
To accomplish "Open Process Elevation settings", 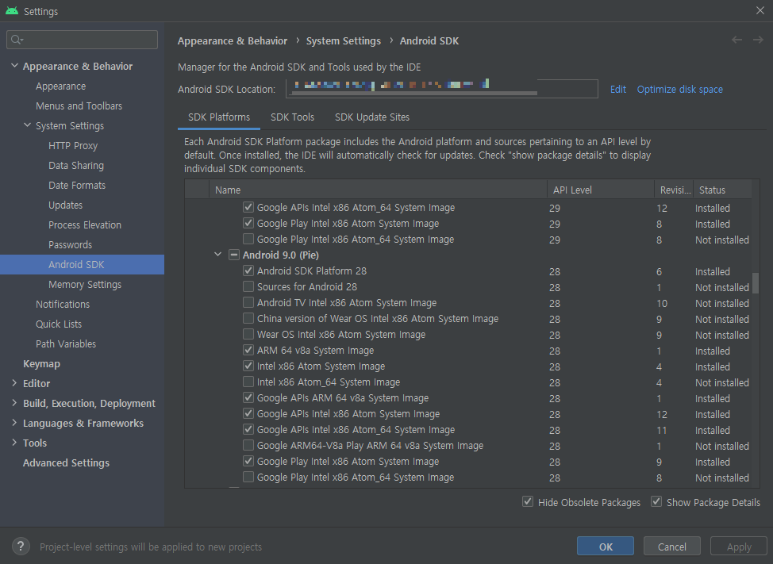I will [x=85, y=224].
